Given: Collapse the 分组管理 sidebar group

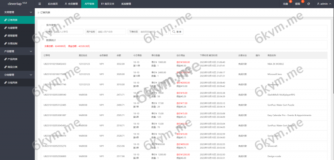Looking at the screenshot, I should point(31,75).
